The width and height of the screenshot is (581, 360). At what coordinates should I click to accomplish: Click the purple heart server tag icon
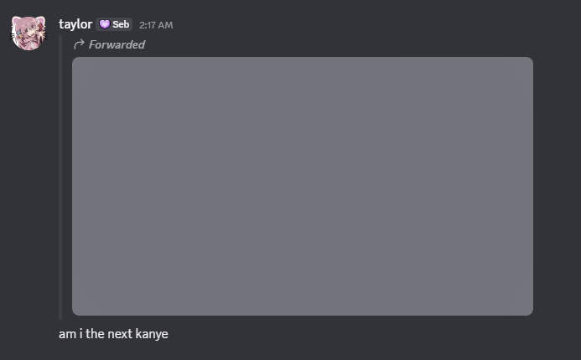(x=105, y=25)
